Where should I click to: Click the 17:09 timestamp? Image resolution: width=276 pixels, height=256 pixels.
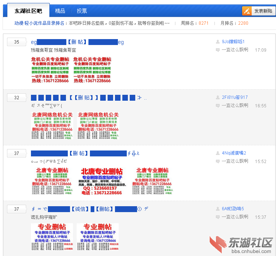261,50
